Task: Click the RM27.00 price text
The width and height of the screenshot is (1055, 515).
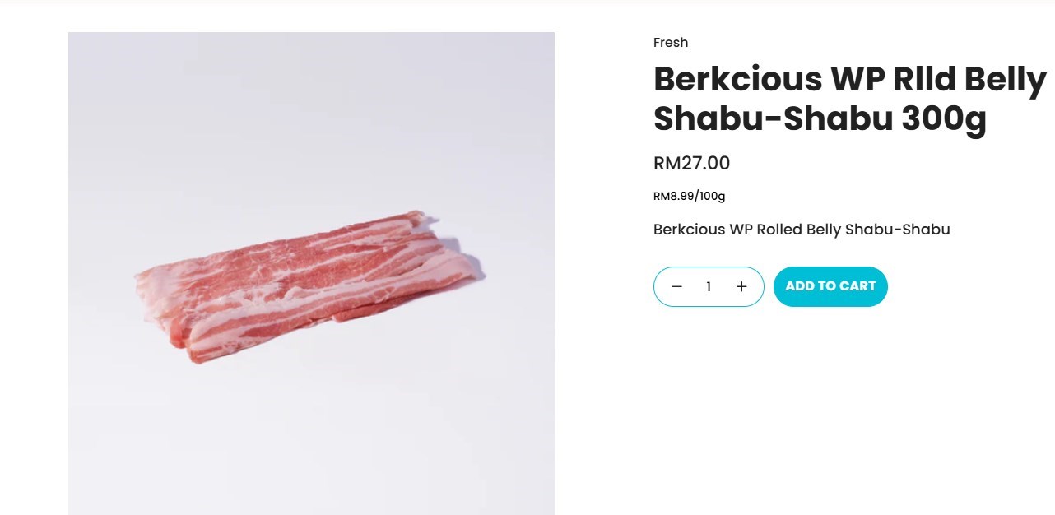Action: [692, 163]
